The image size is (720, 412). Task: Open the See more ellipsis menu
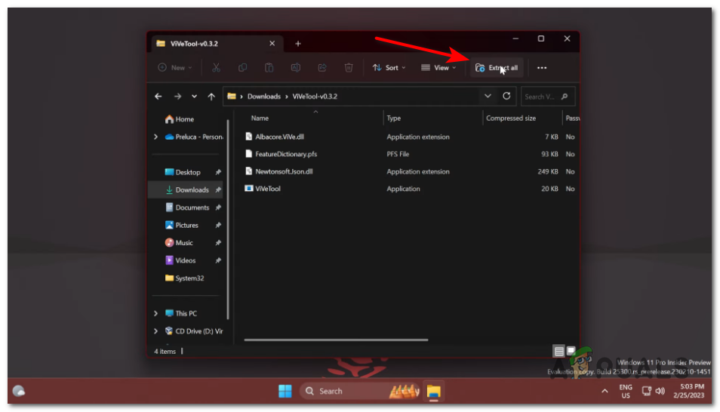tap(542, 67)
